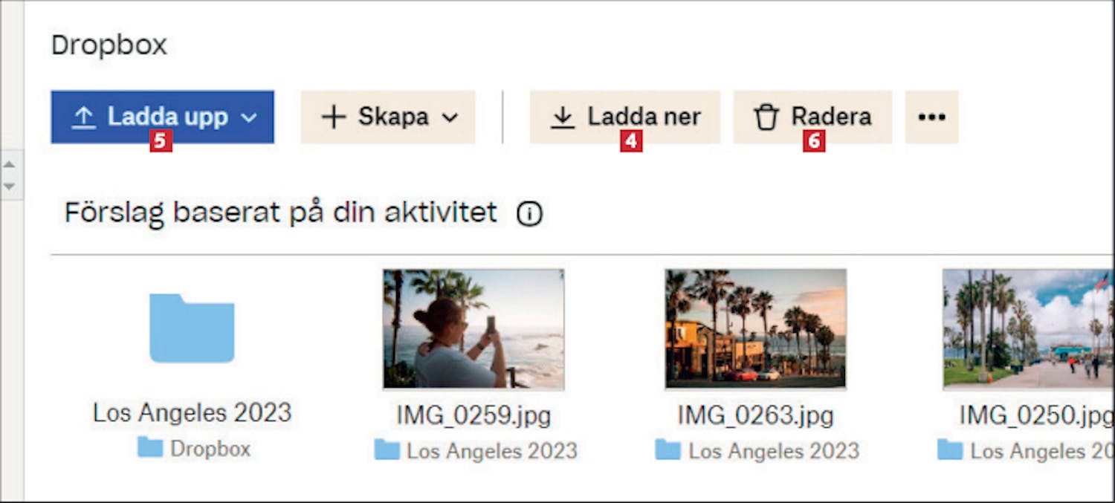Open the IMG_0259.jpg thumbnail
The image size is (1115, 503).
tap(474, 328)
